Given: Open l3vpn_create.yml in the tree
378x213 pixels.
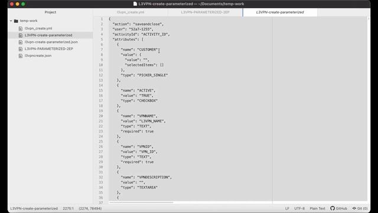Looking at the screenshot, I should point(38,28).
